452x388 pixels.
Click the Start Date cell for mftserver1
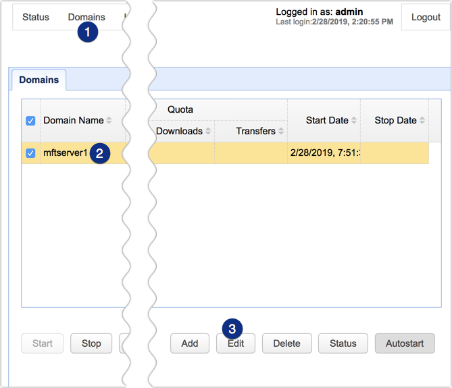coord(324,153)
